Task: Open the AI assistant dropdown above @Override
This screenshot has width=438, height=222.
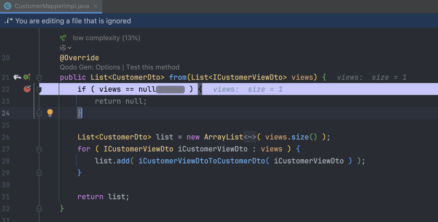Action: (65, 48)
